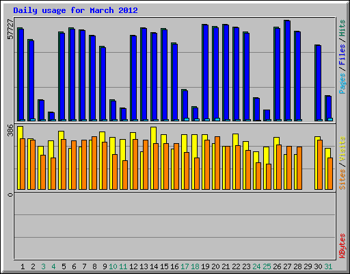Click the green 'Hits' legend label
Viewport: 350px width, 274px height.
pos(342,28)
